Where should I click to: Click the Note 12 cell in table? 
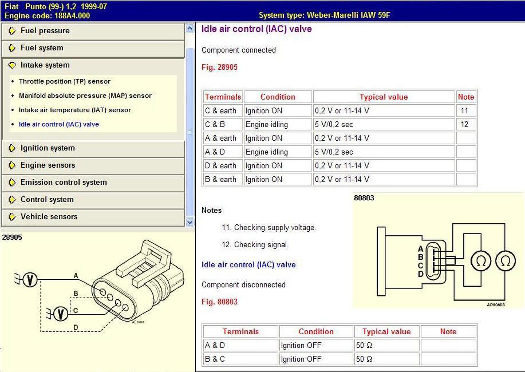(x=466, y=124)
